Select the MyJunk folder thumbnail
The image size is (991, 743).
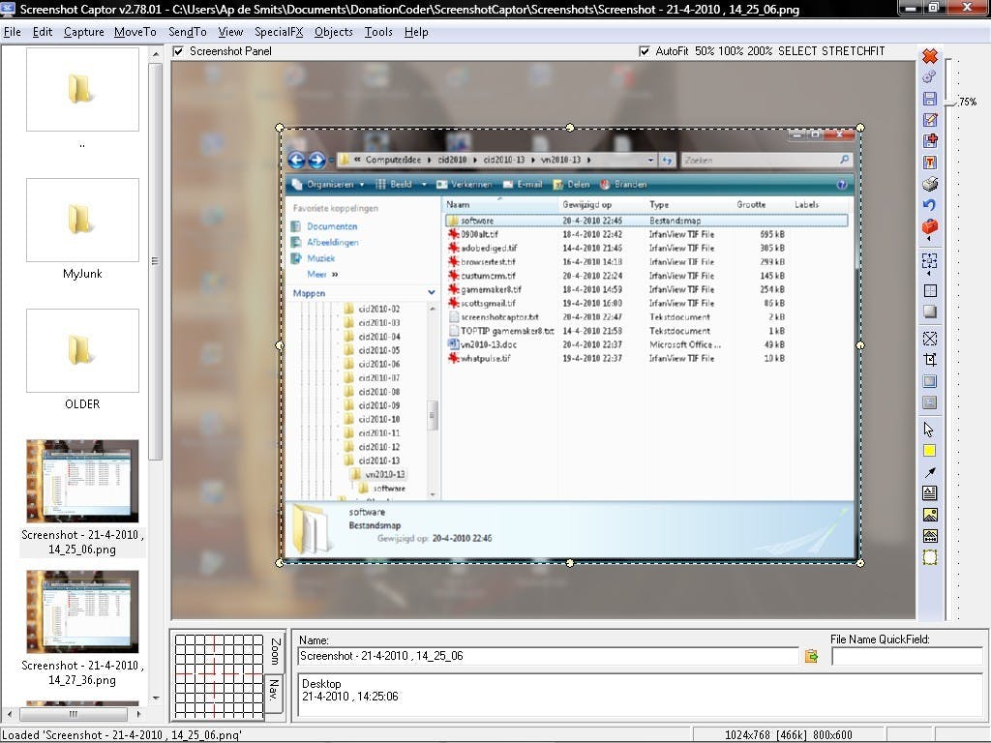tap(83, 220)
